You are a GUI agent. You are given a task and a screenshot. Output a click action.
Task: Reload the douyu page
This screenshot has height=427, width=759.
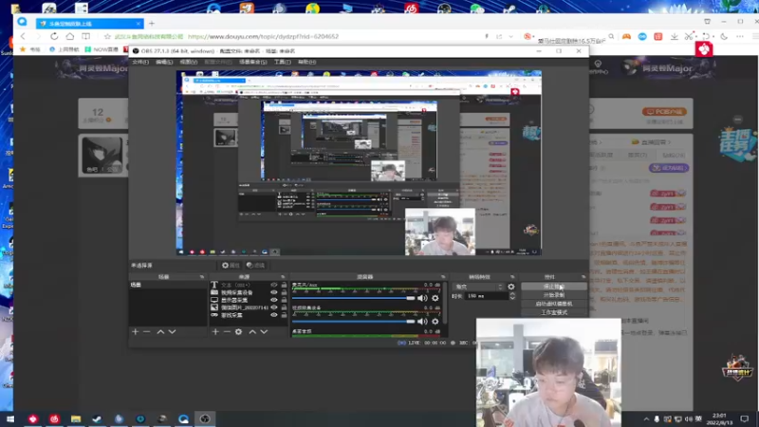[54, 36]
